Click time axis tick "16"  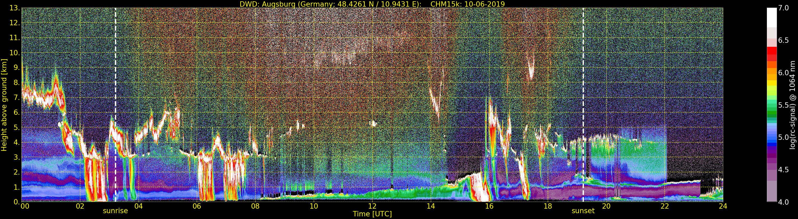(489, 206)
